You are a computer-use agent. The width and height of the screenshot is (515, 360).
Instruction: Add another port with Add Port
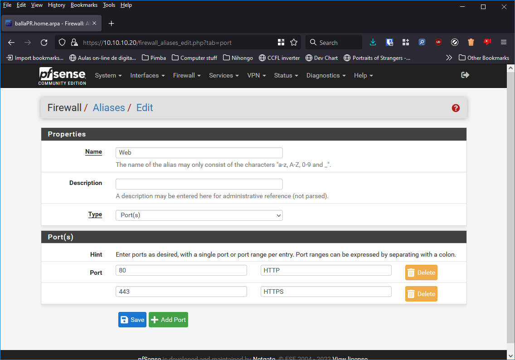168,320
